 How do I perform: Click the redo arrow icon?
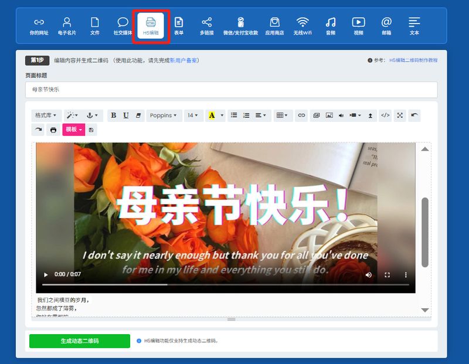(x=38, y=130)
